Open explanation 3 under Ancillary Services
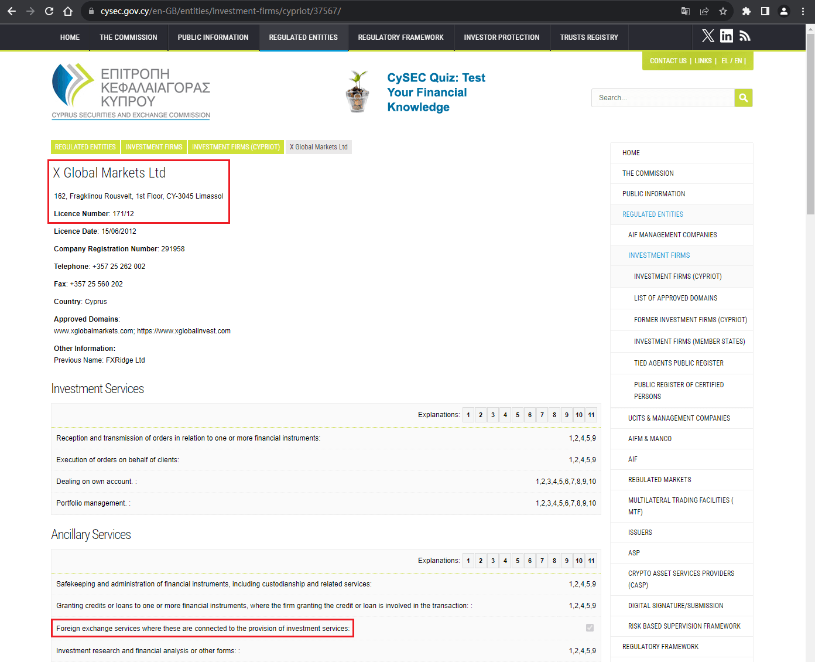 tap(493, 561)
